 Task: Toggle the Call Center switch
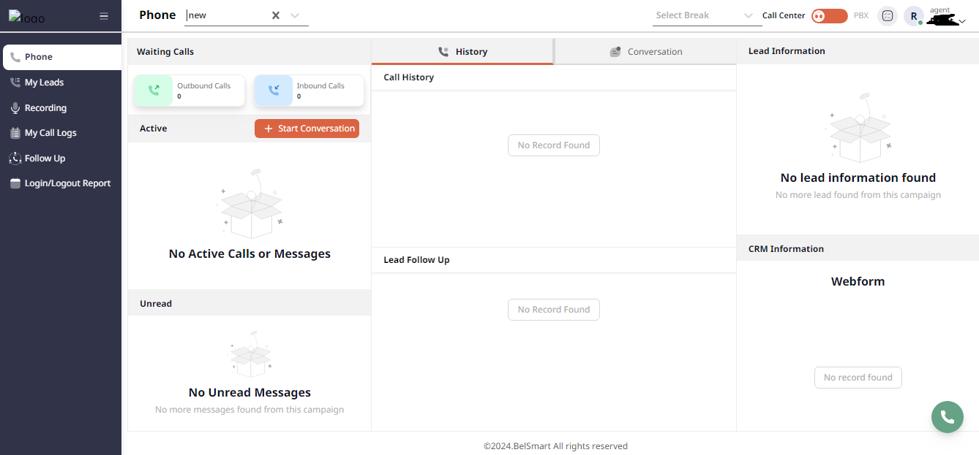point(829,15)
